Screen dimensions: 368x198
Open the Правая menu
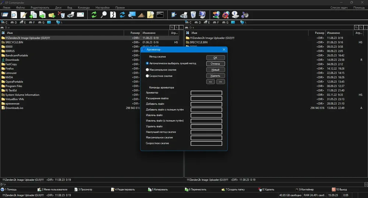pos(120,7)
